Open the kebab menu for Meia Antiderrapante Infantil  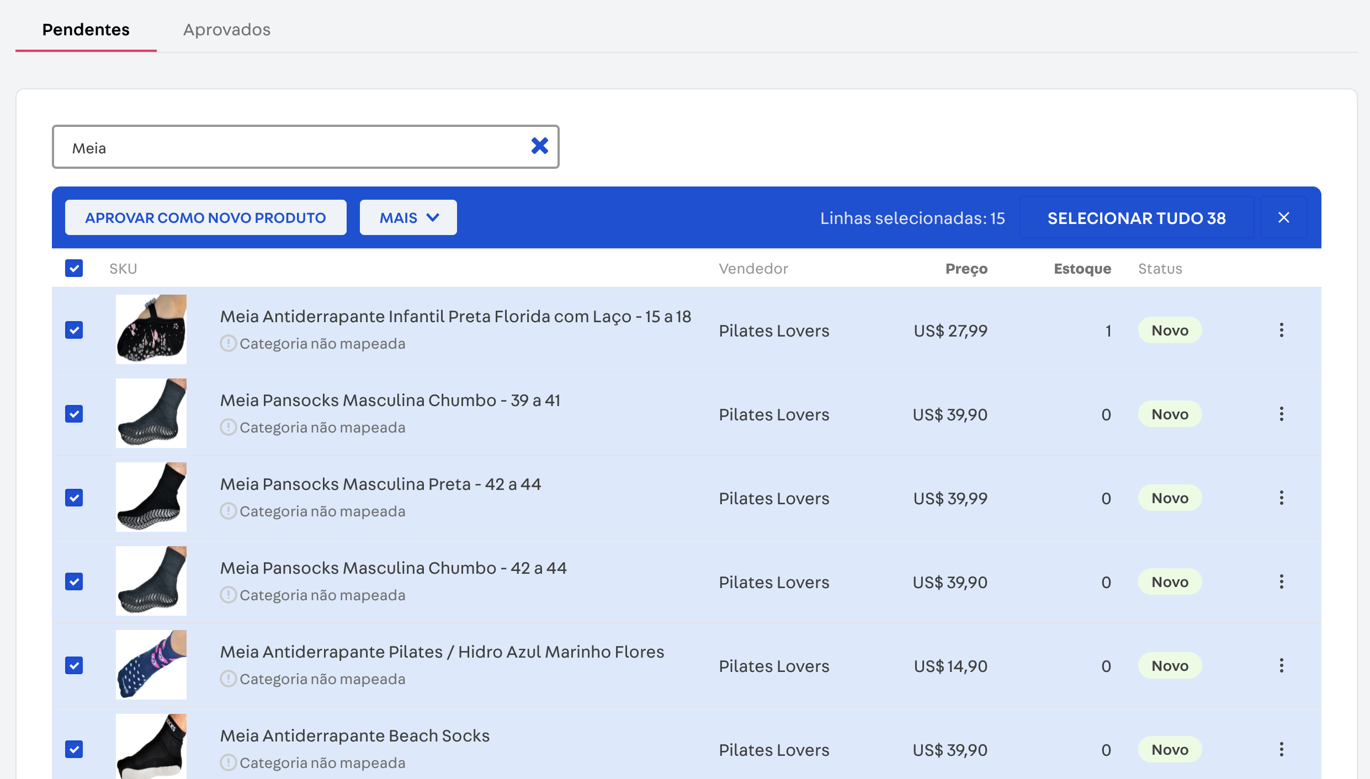1282,330
